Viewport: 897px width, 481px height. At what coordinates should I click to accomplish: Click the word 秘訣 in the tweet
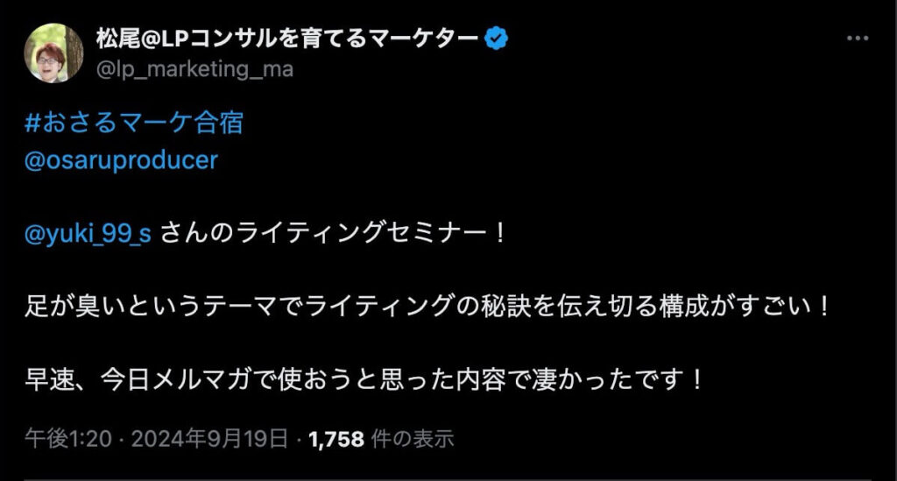pos(505,309)
